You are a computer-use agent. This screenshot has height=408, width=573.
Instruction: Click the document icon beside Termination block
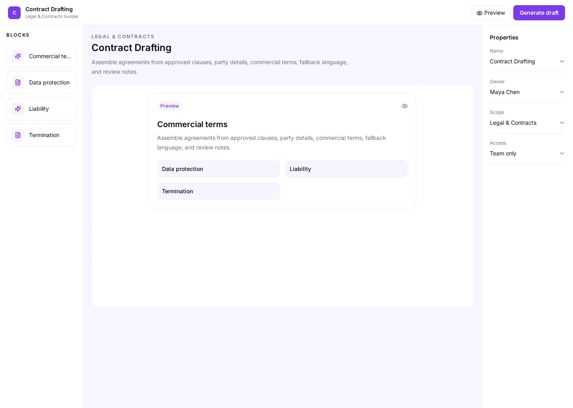click(x=18, y=135)
